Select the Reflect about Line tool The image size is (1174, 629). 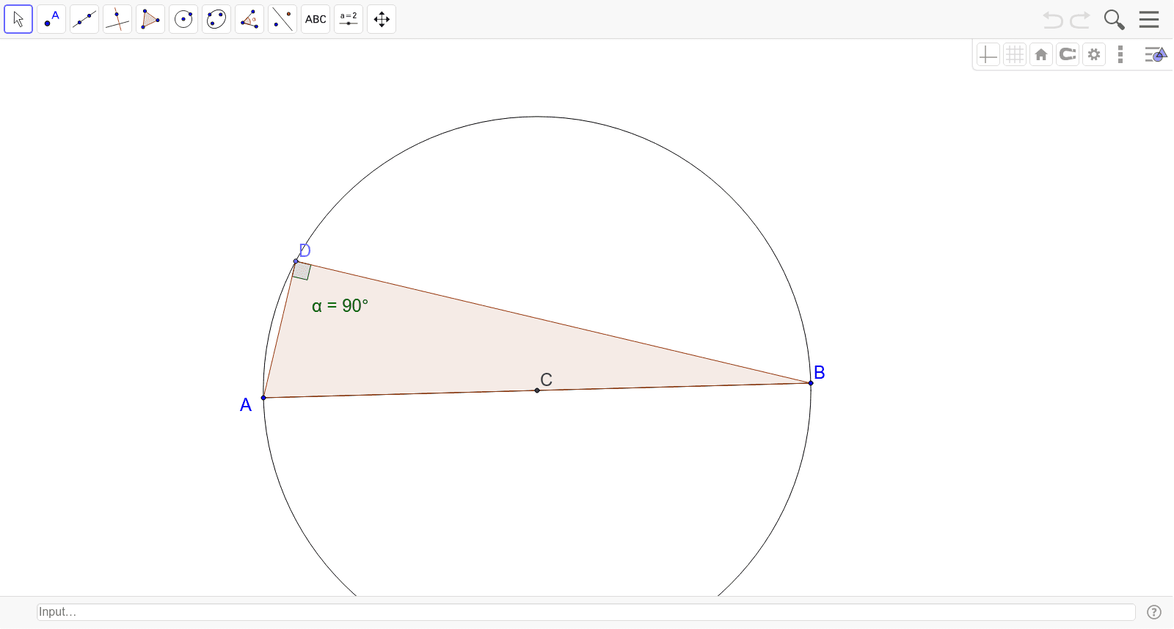(282, 19)
